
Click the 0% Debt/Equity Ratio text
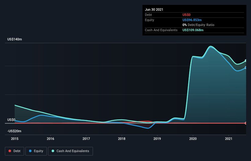pyautogui.click(x=198, y=25)
